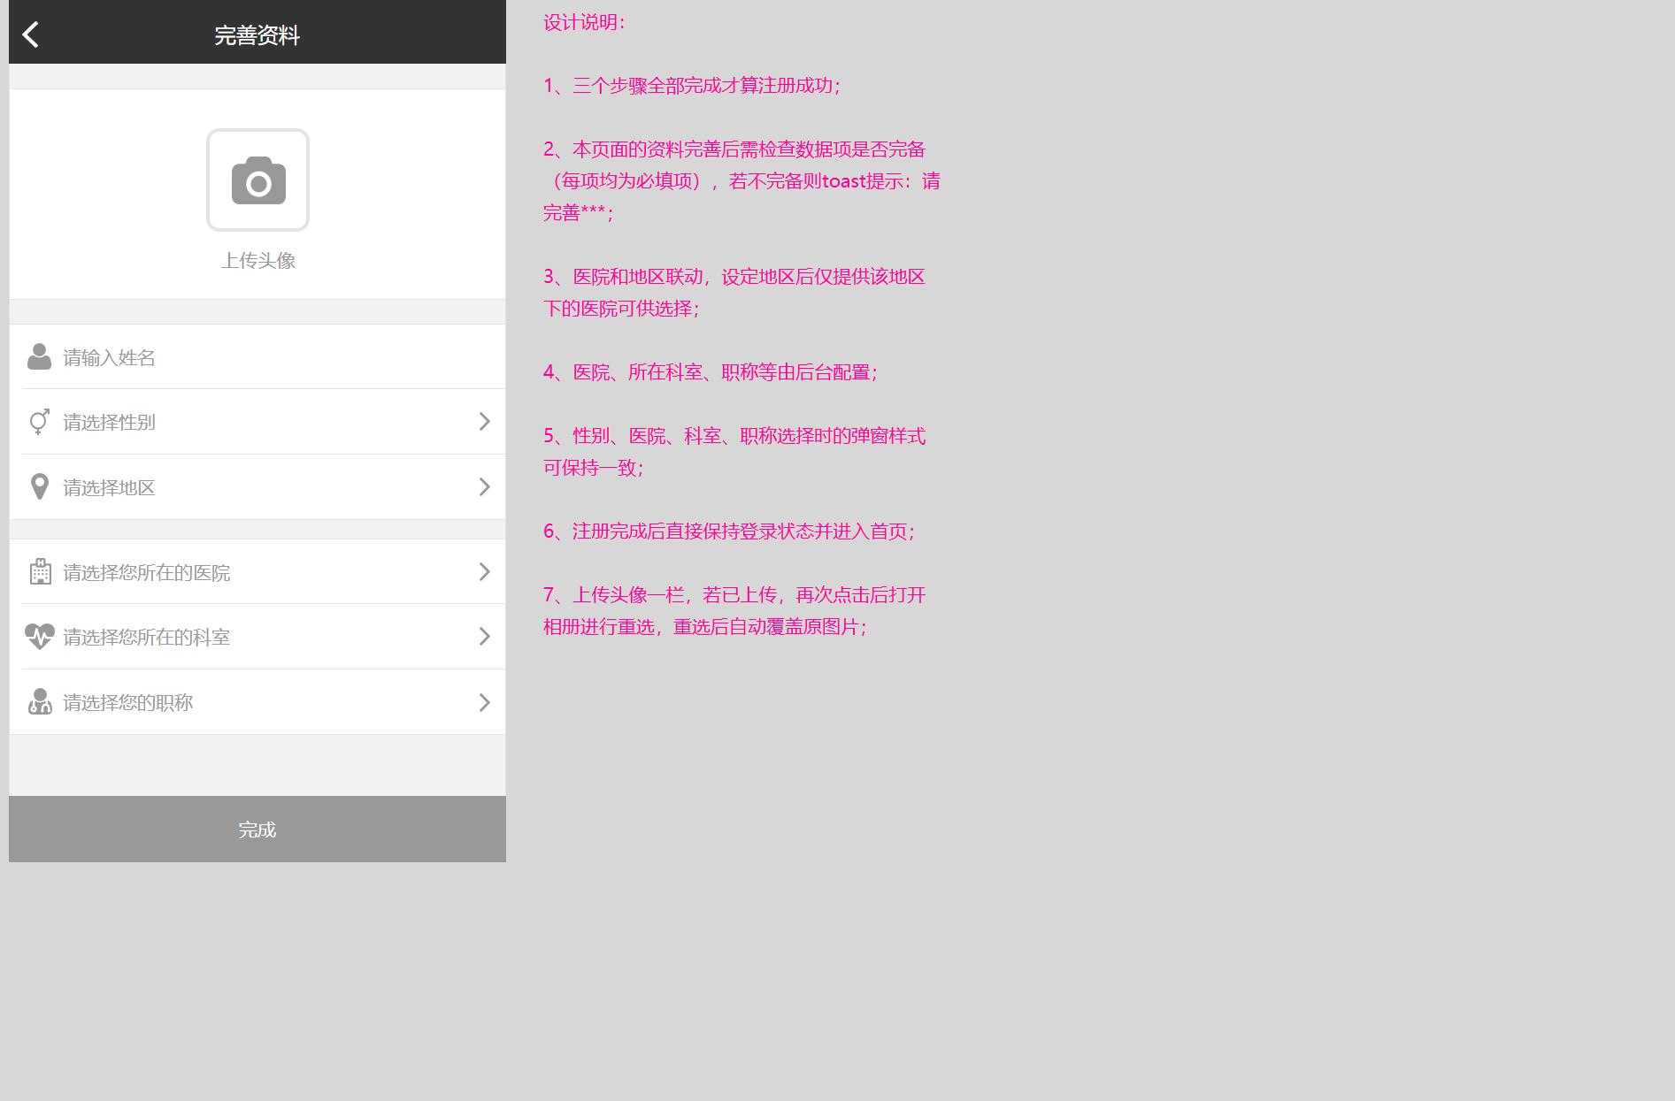Click the hospital clipboard icon
Viewport: 1675px width, 1101px height.
(39, 571)
